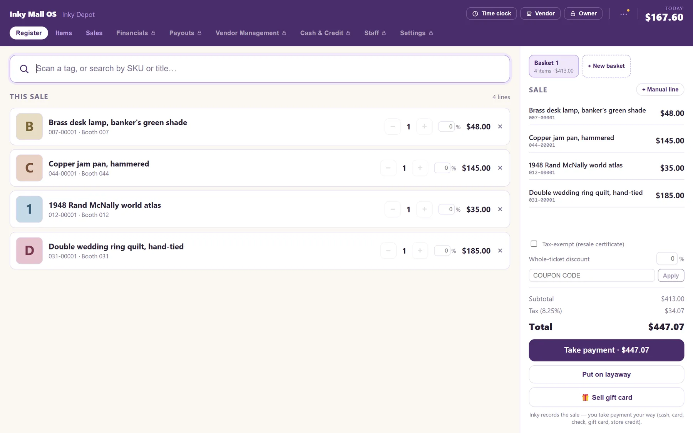The height and width of the screenshot is (433, 693).
Task: Decrease quantity of Brass desk lamp
Action: pos(393,127)
